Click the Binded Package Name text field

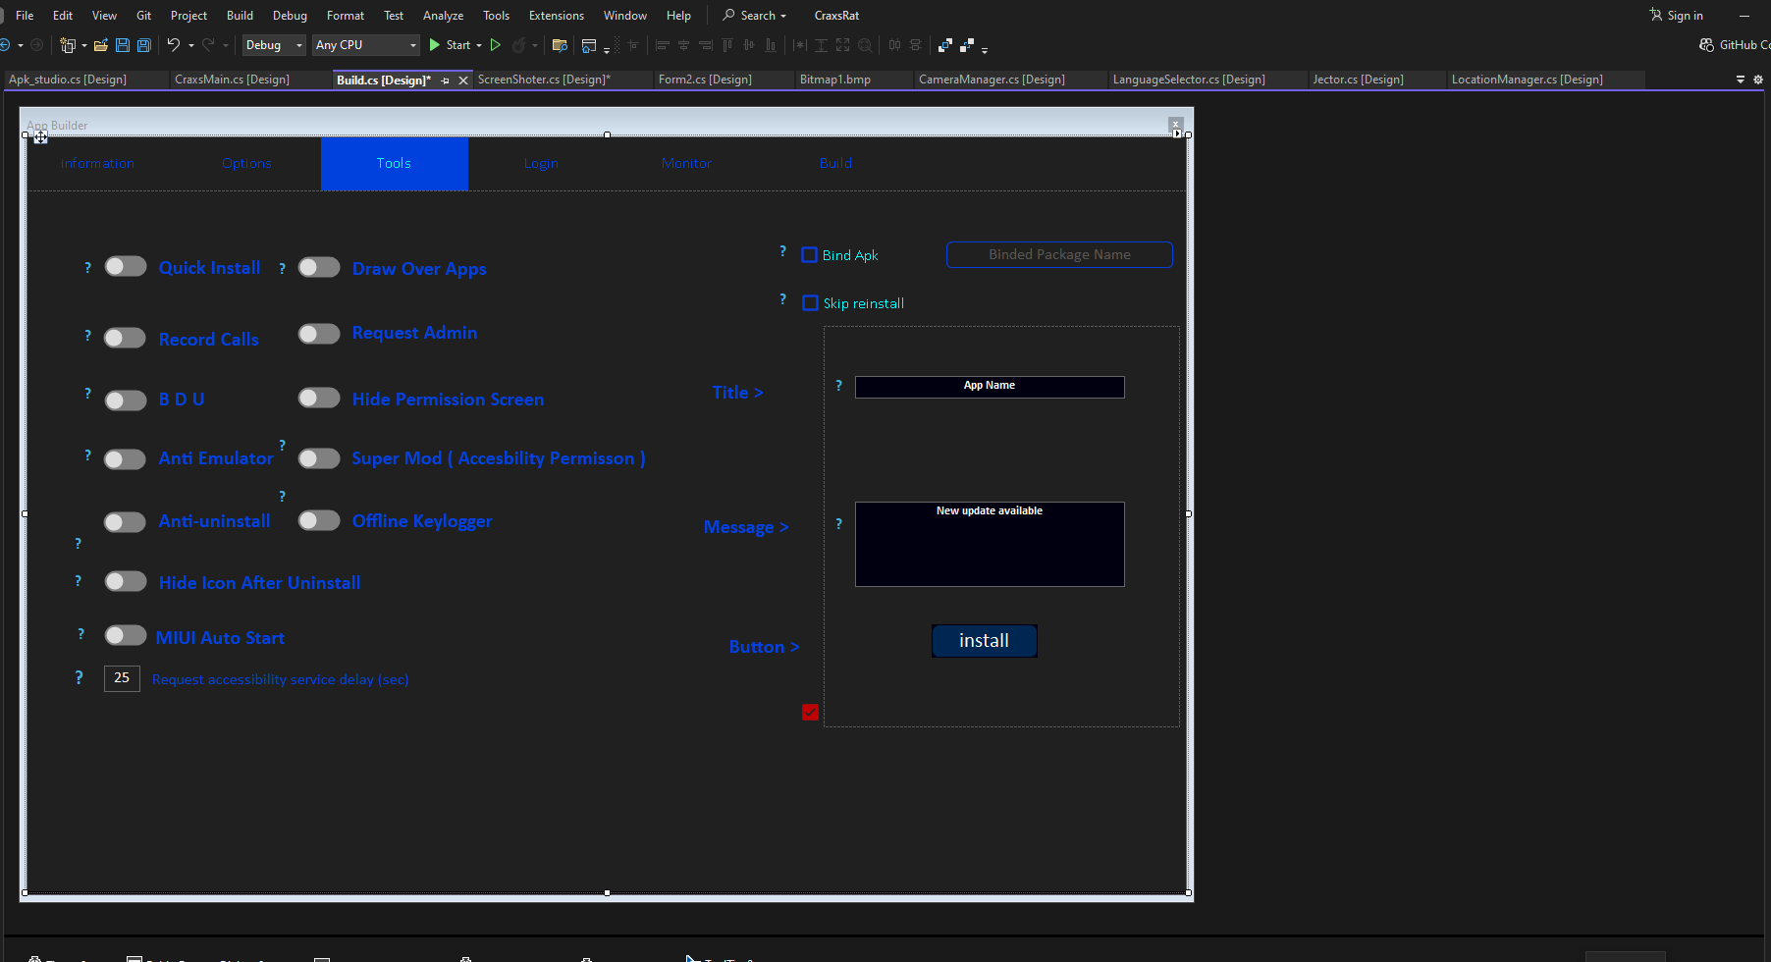[x=1058, y=254]
